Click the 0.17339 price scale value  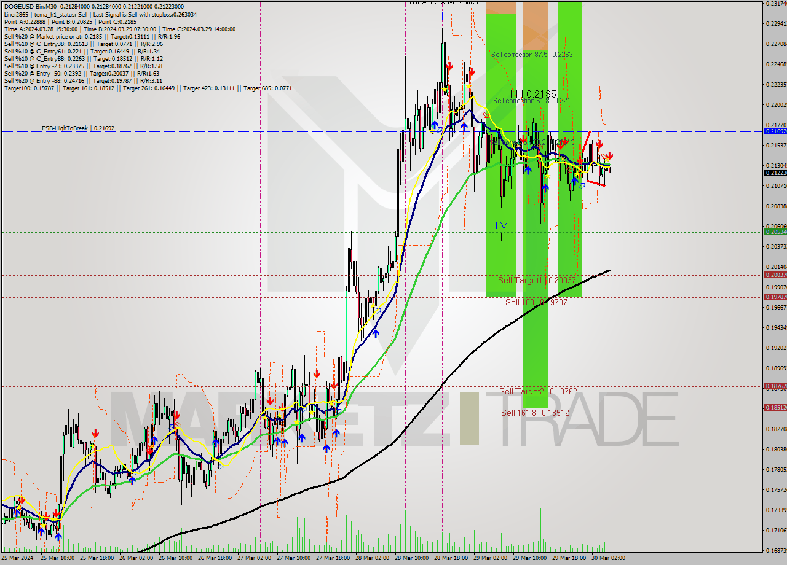tap(776, 510)
